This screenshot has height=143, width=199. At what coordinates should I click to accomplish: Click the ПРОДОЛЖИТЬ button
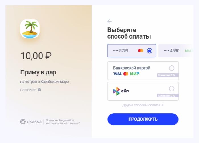coord(143,119)
